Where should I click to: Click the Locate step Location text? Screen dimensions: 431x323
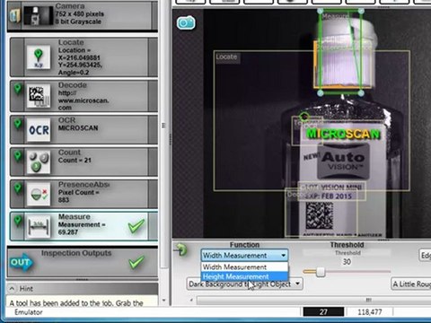pos(80,61)
